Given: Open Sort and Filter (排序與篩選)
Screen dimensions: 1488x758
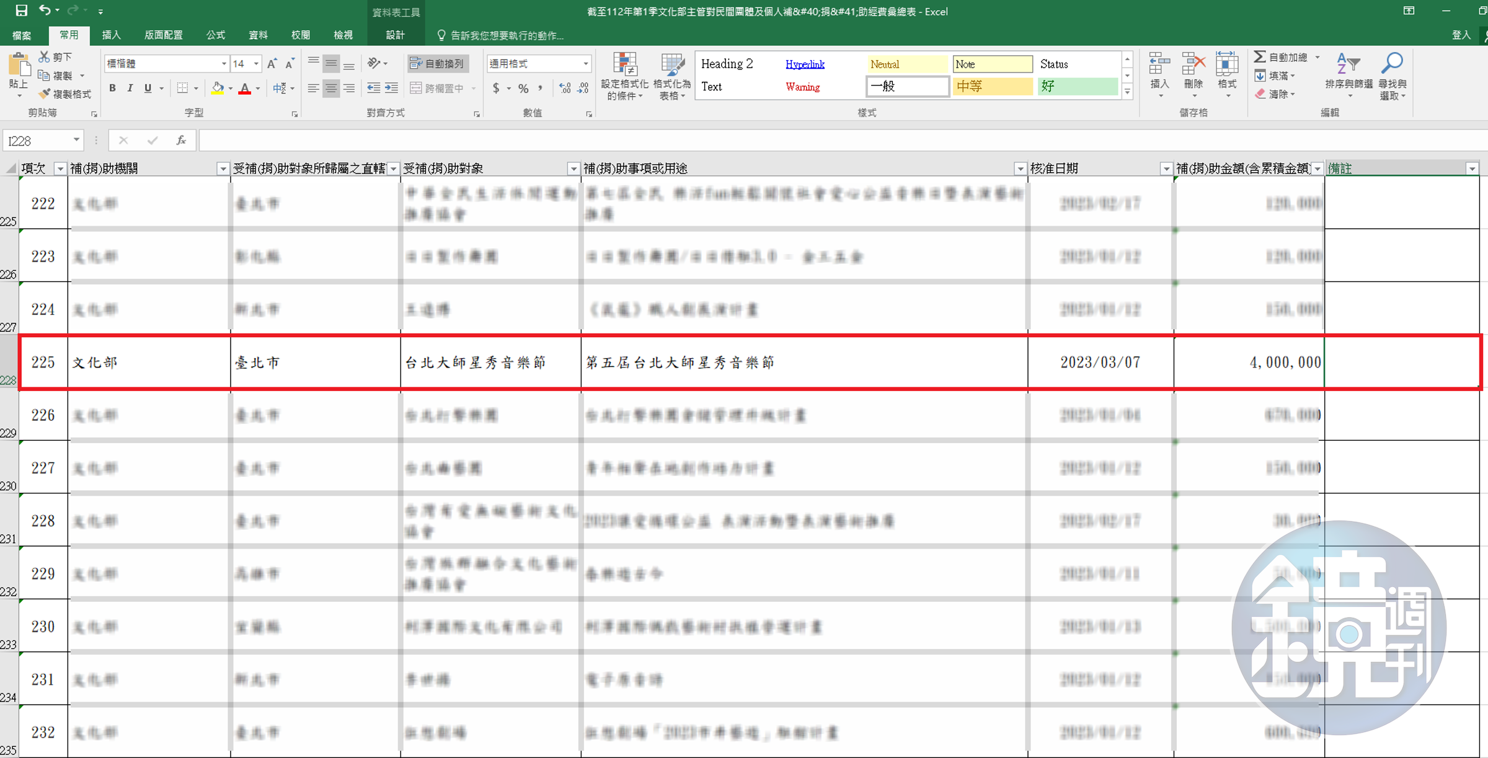Looking at the screenshot, I should 1348,76.
